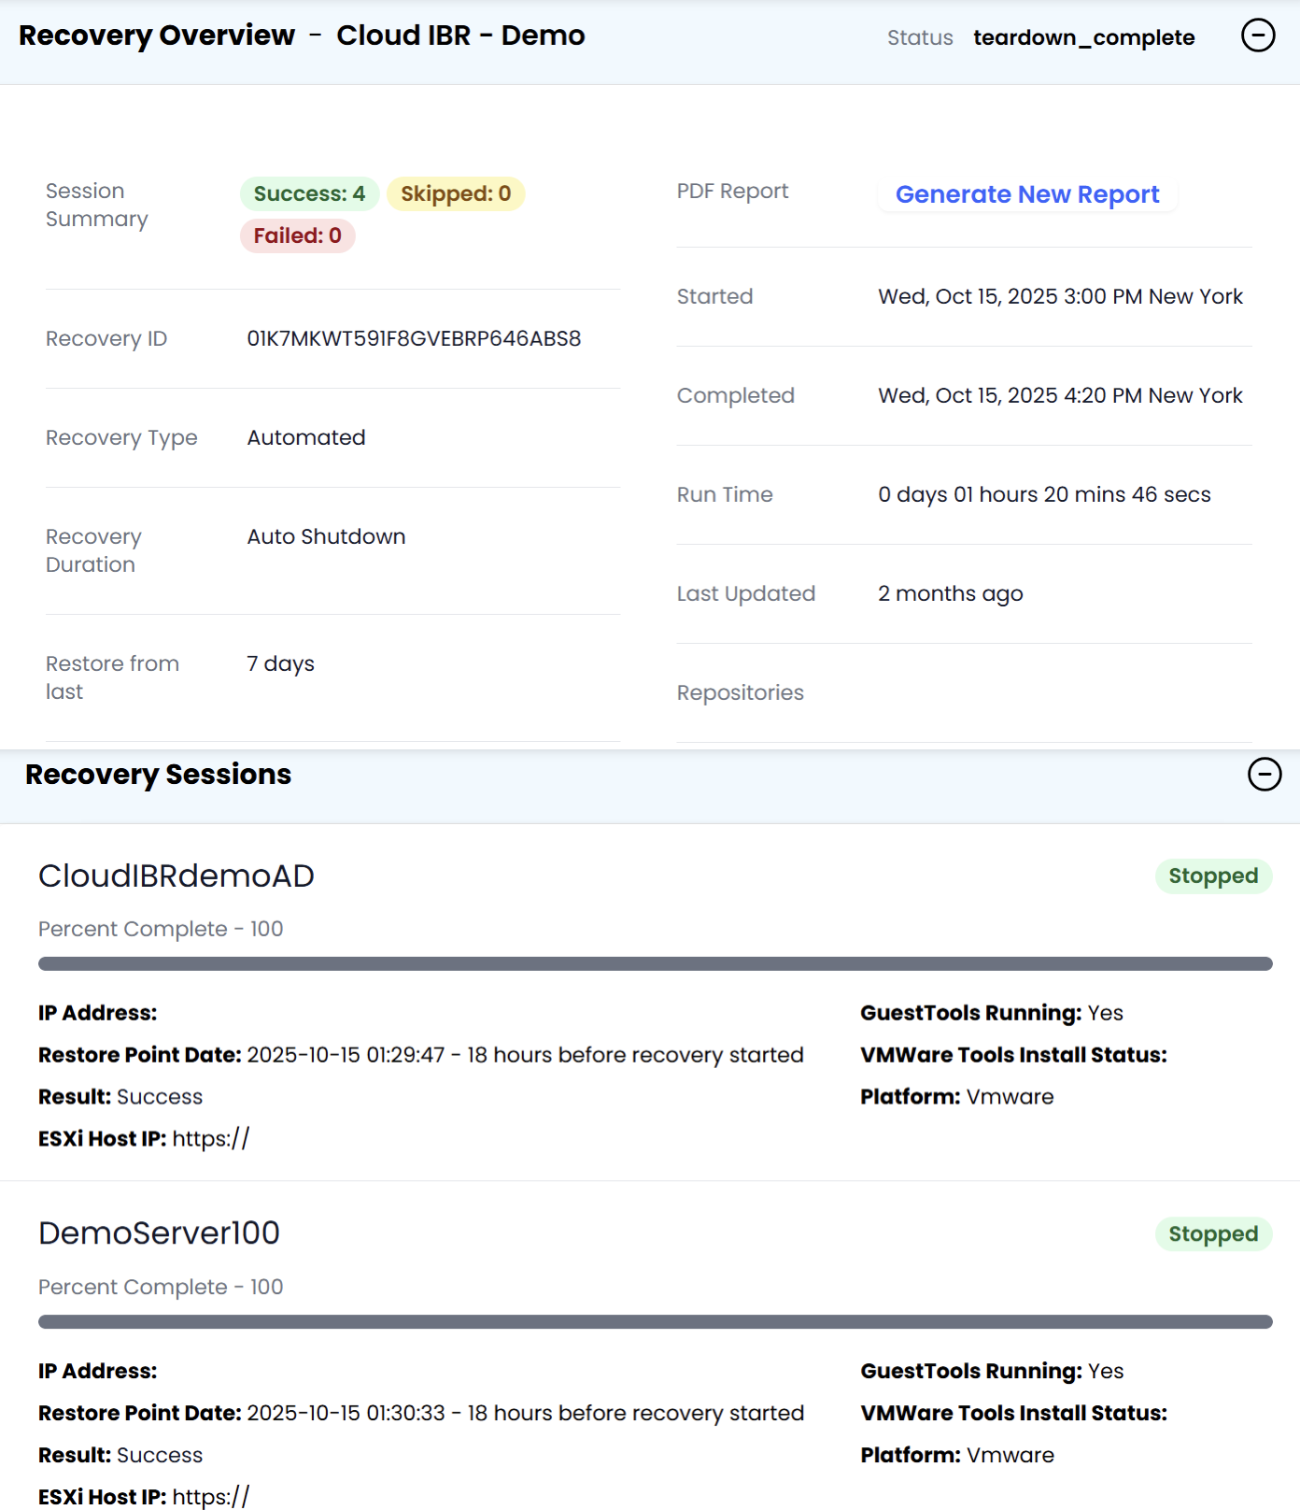Click the Recovery ID value
This screenshot has height=1510, width=1300.
[414, 338]
